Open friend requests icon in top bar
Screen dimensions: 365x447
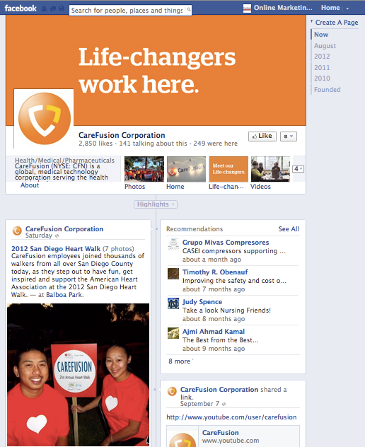44,8
